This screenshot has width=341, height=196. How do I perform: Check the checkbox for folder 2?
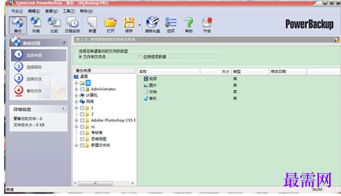[x=82, y=114]
